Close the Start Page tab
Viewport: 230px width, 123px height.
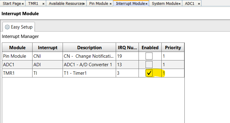pos(23,4)
